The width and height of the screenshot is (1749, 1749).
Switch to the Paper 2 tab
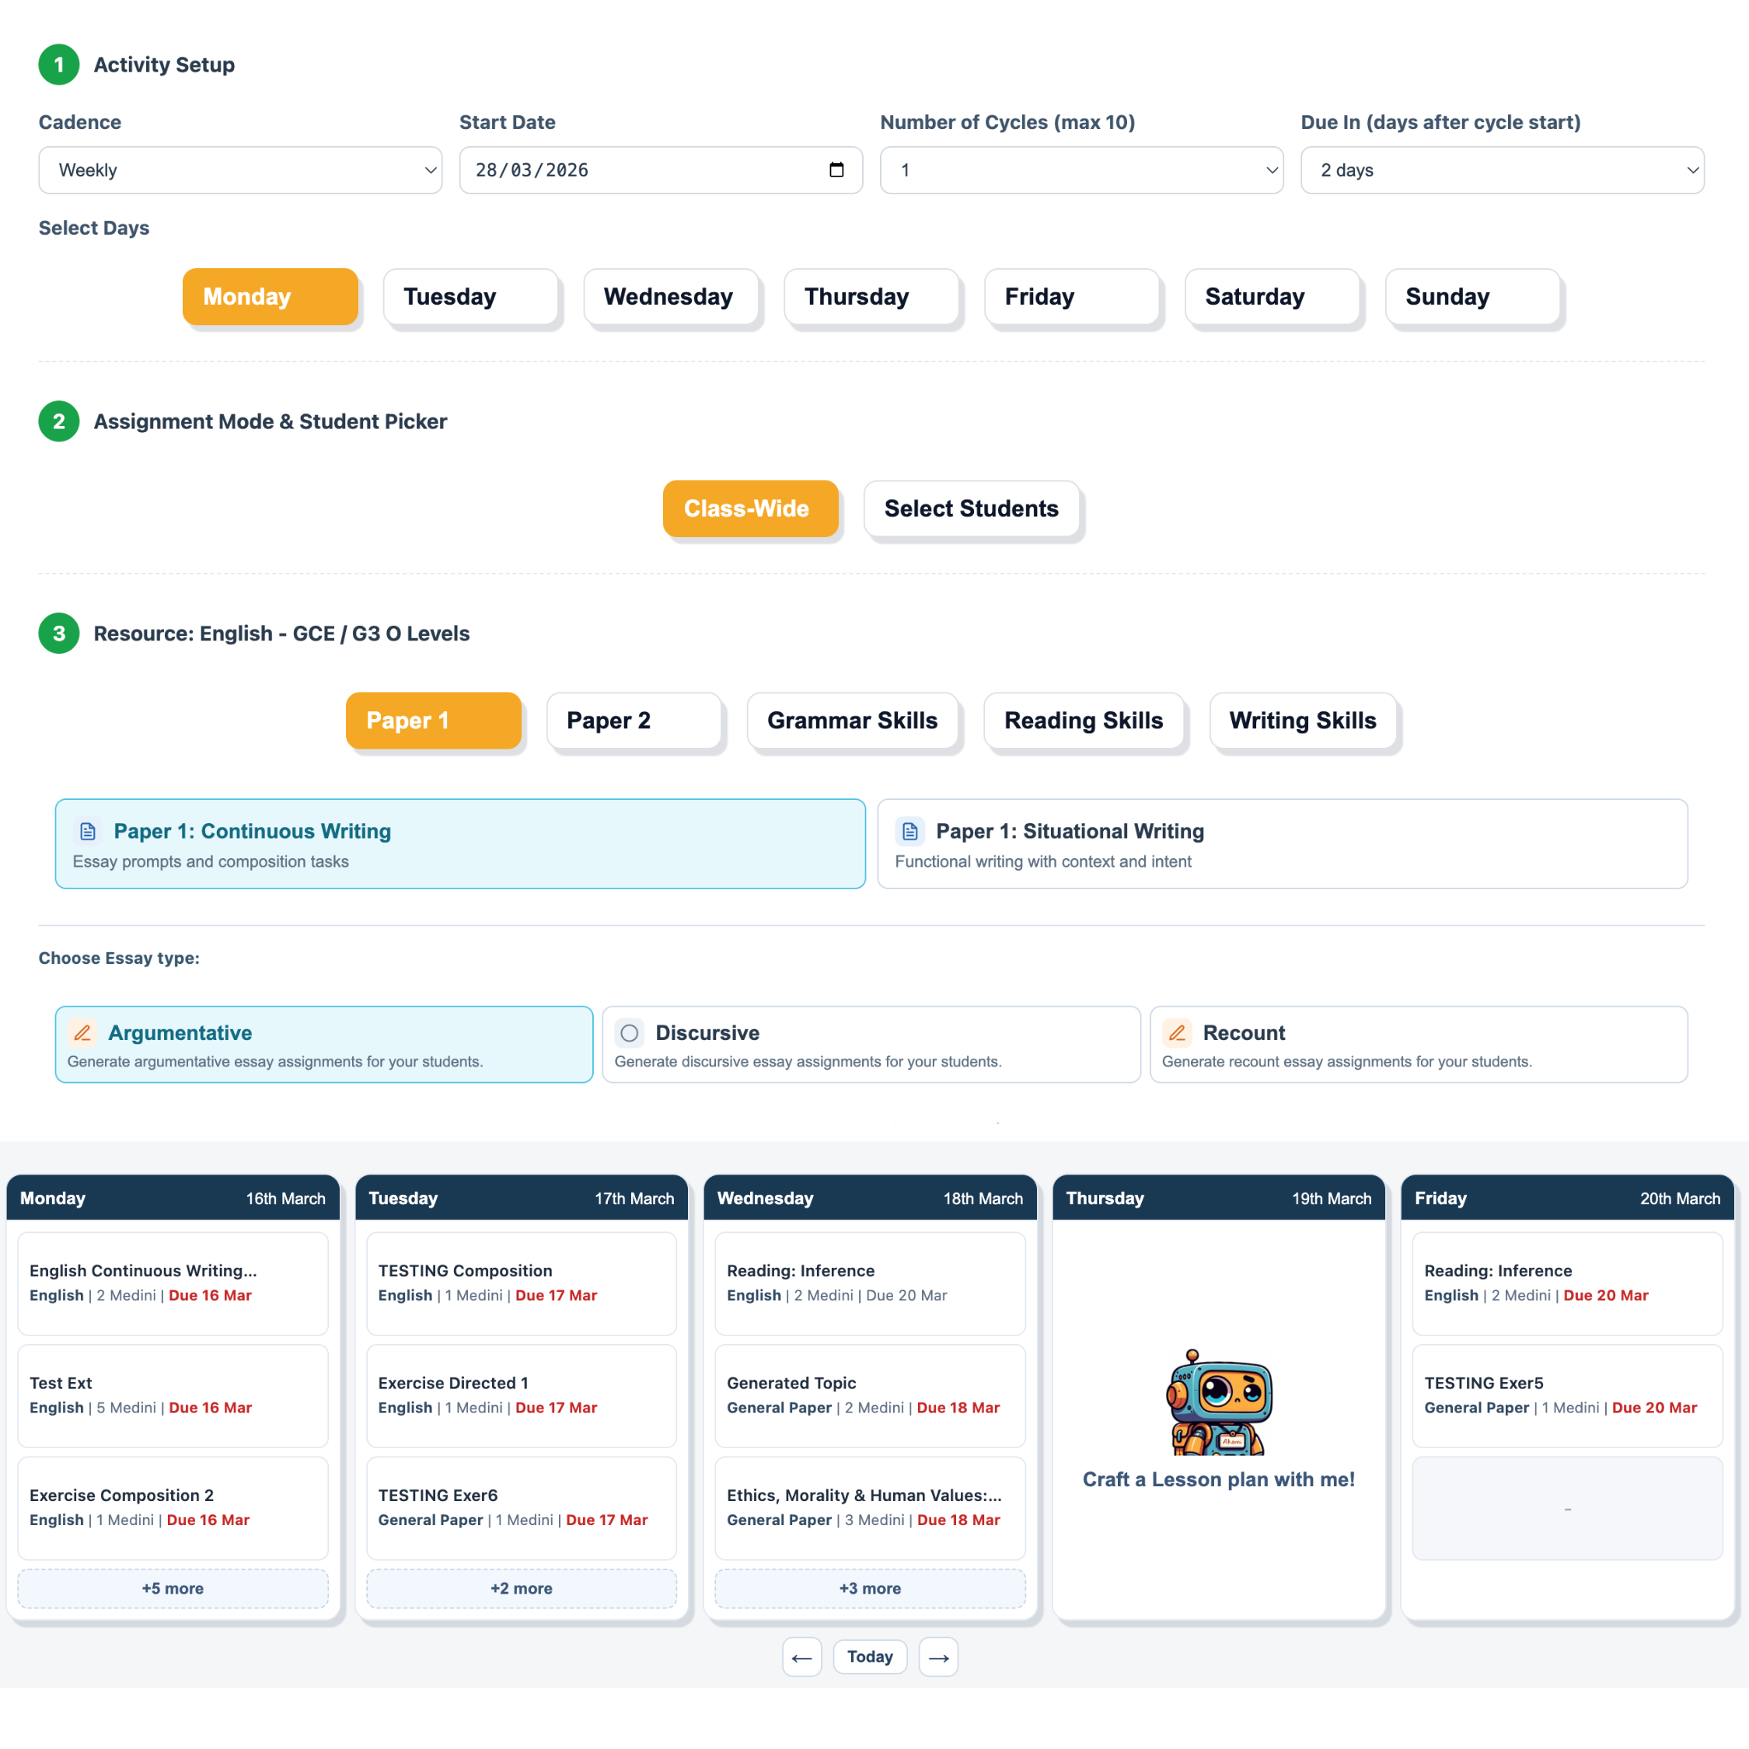pos(634,721)
